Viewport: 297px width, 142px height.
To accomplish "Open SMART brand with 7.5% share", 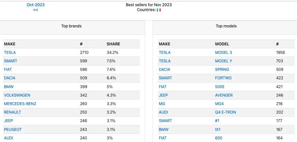I will click(x=10, y=61).
